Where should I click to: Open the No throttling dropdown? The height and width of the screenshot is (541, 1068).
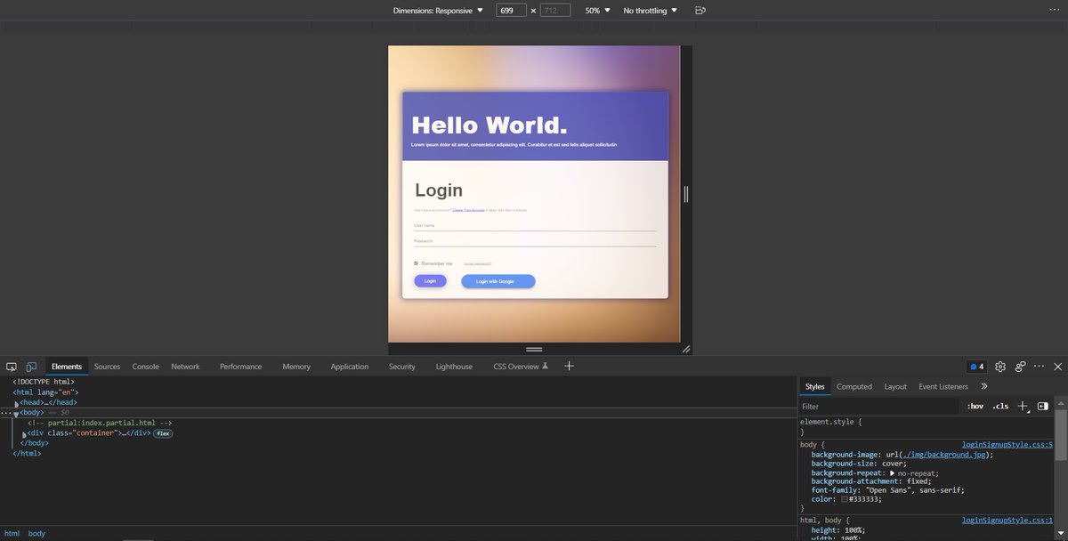(x=651, y=11)
